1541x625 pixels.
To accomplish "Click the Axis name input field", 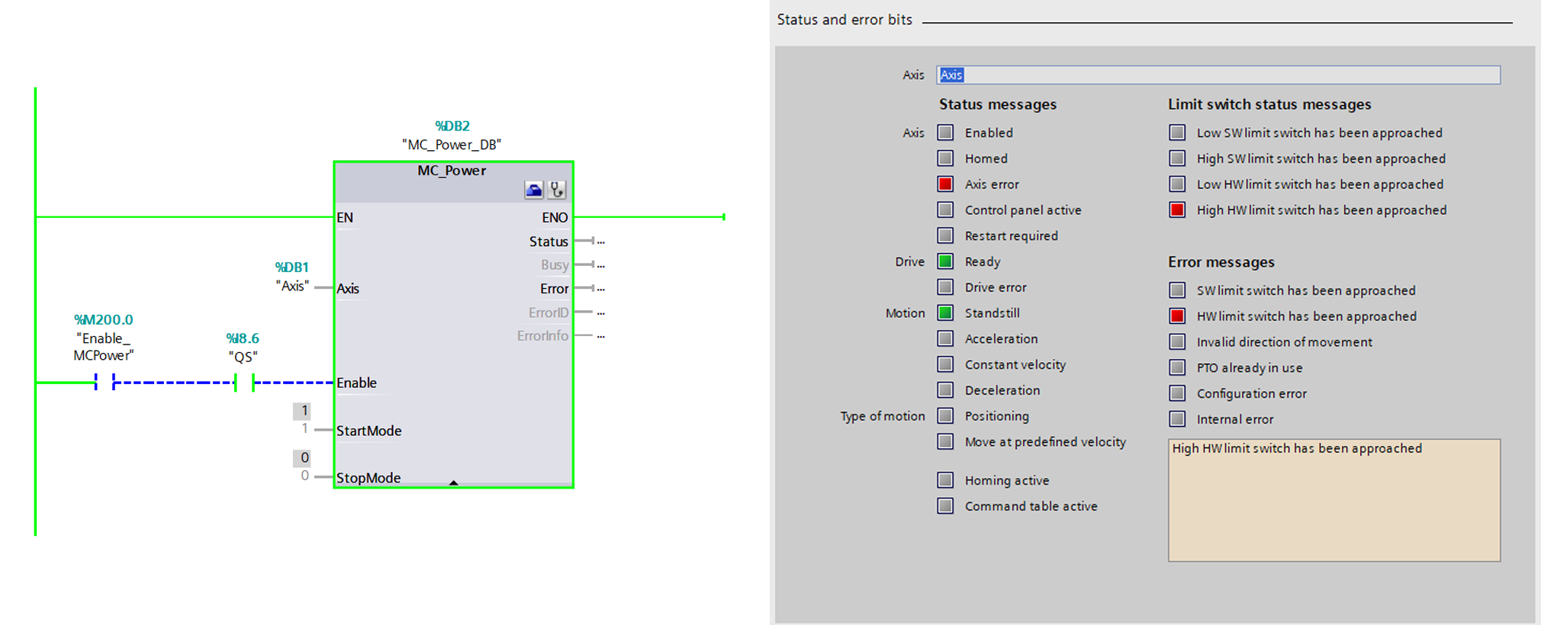I will click(1218, 75).
